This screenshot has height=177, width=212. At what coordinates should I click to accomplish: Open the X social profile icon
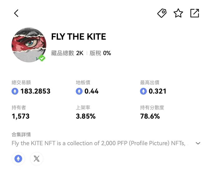click(x=36, y=159)
